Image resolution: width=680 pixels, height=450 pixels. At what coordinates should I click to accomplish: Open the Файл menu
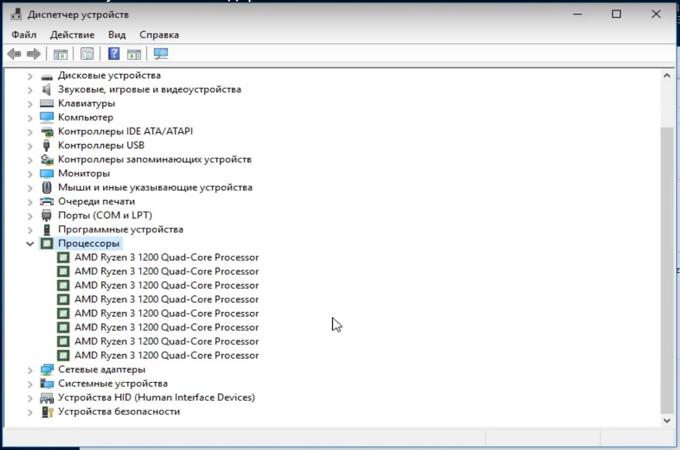point(24,35)
